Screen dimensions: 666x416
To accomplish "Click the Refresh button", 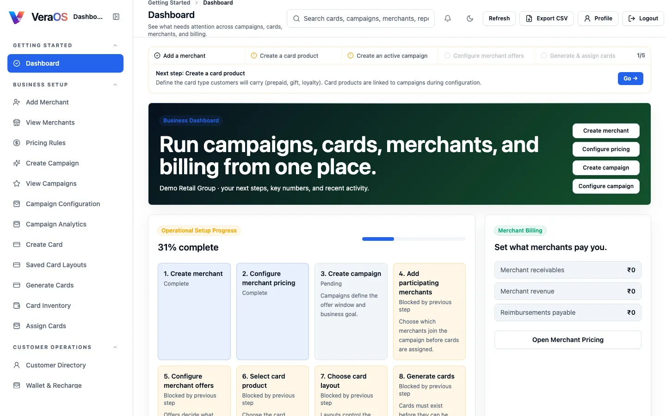I will pos(499,18).
